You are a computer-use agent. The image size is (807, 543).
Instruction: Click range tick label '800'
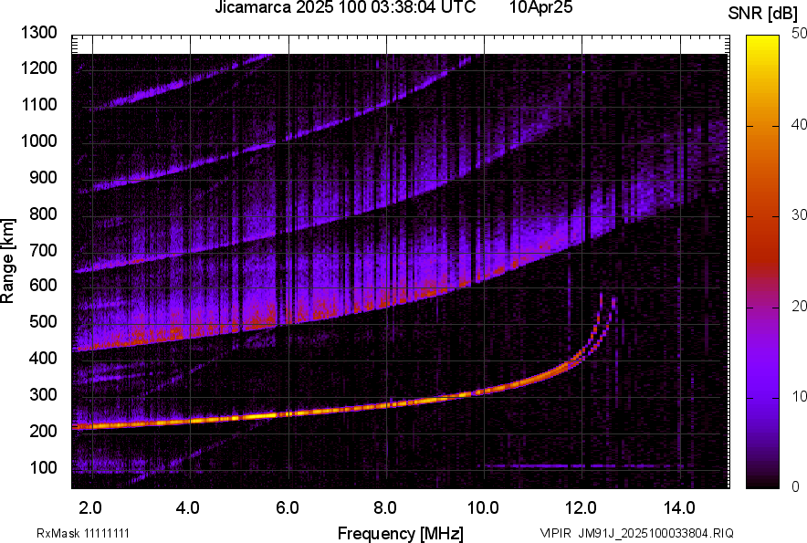point(43,214)
